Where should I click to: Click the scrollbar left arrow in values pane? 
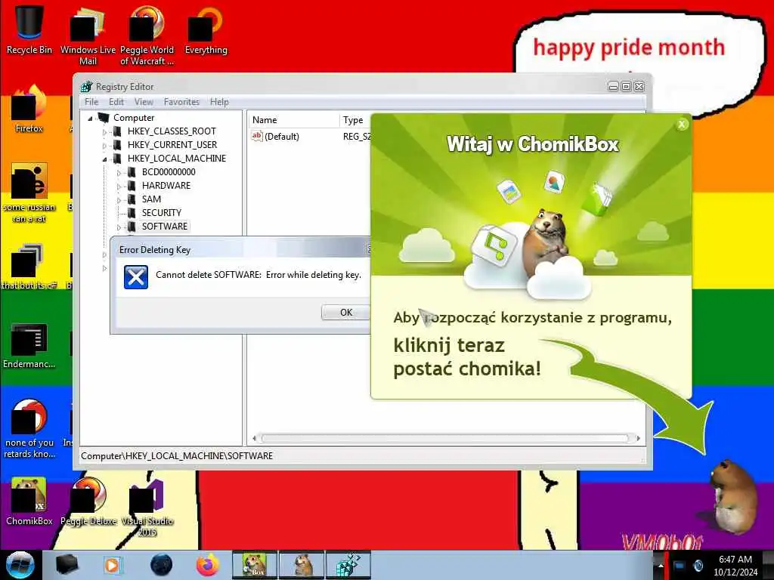(x=254, y=438)
